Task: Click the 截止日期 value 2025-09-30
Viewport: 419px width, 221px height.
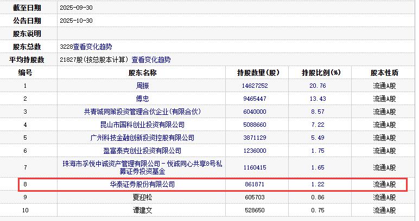Action: click(78, 8)
